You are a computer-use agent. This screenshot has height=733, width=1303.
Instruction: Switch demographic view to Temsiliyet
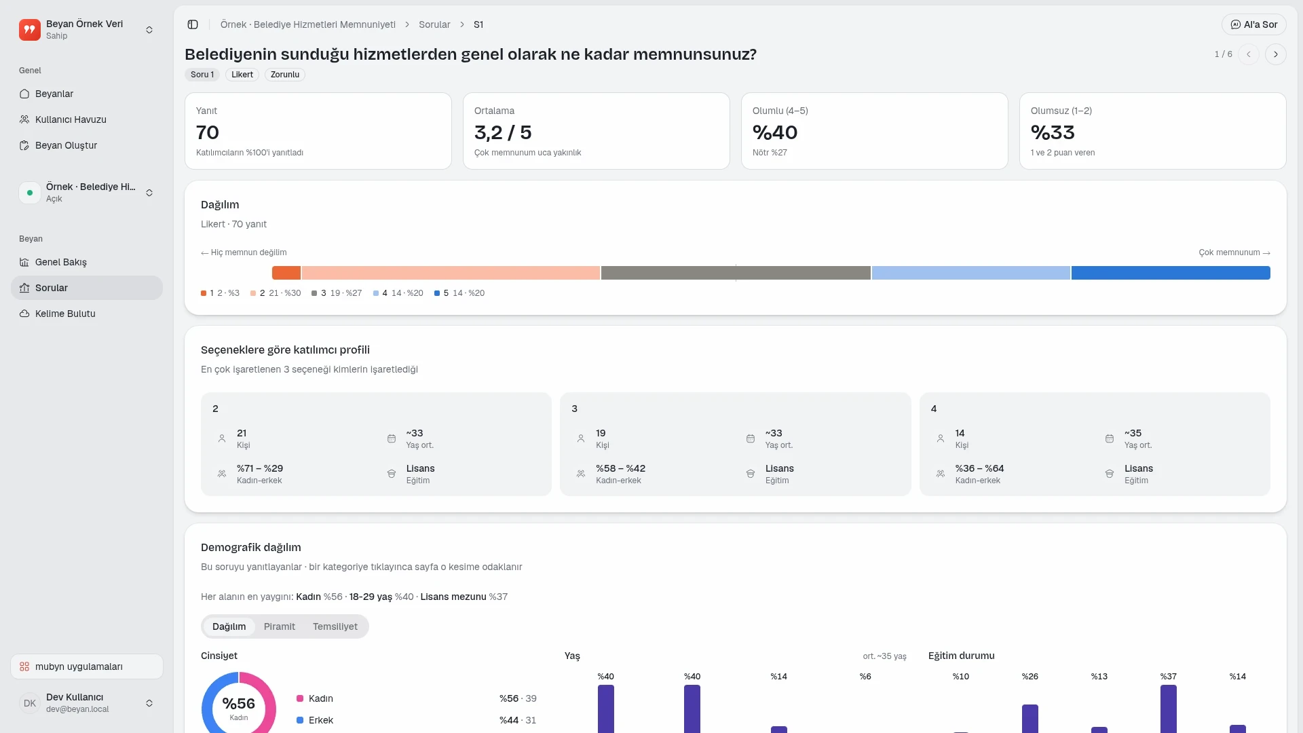point(335,626)
